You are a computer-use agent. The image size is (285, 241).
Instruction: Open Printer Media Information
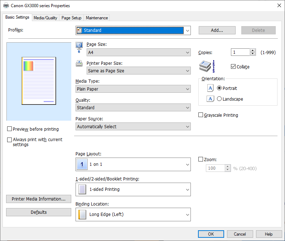click(x=39, y=199)
